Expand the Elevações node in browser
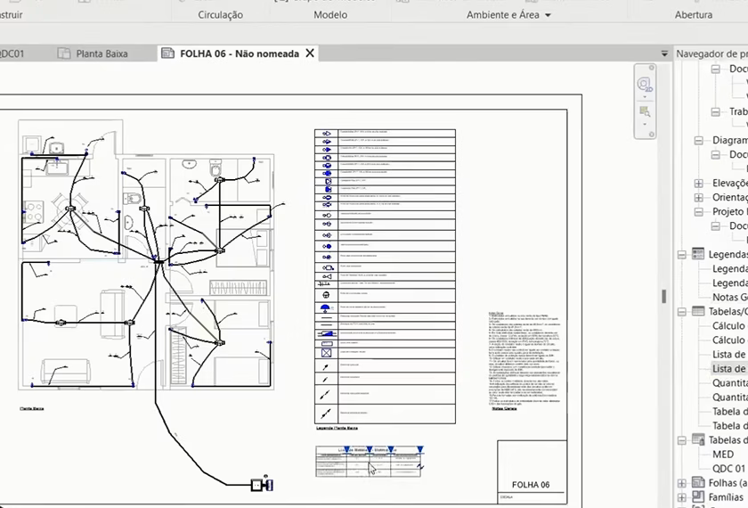 tap(698, 183)
